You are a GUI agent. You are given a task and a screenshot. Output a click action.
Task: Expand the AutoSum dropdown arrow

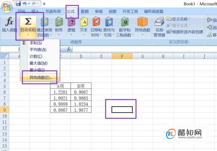tap(28, 35)
